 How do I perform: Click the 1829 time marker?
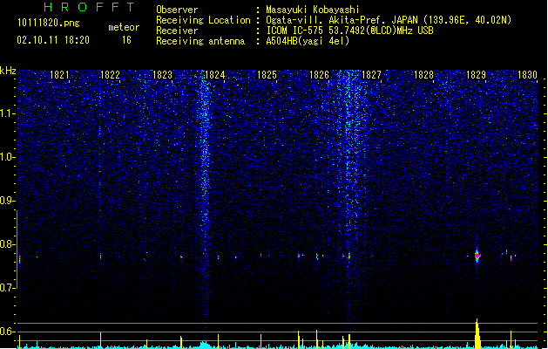[x=476, y=75]
